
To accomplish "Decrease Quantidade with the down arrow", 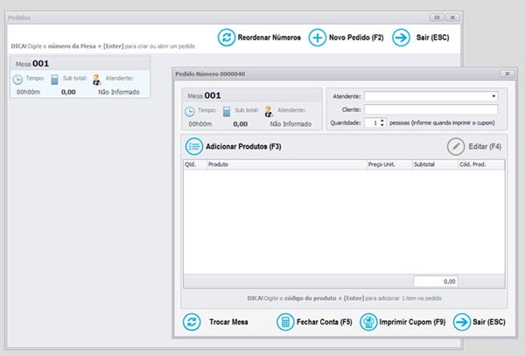I will (x=382, y=125).
